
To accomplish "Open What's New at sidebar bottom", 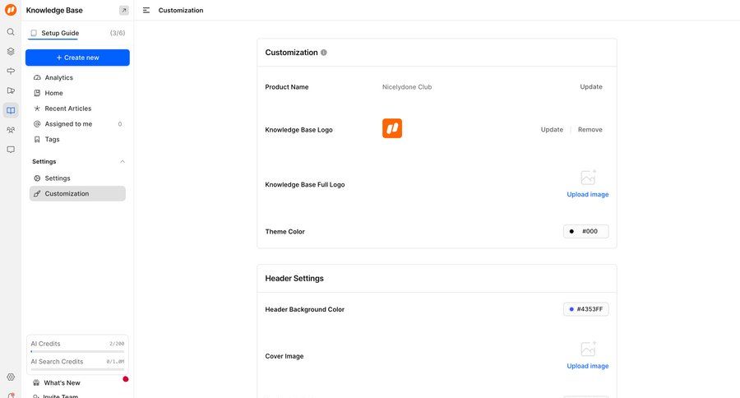I will [62, 382].
